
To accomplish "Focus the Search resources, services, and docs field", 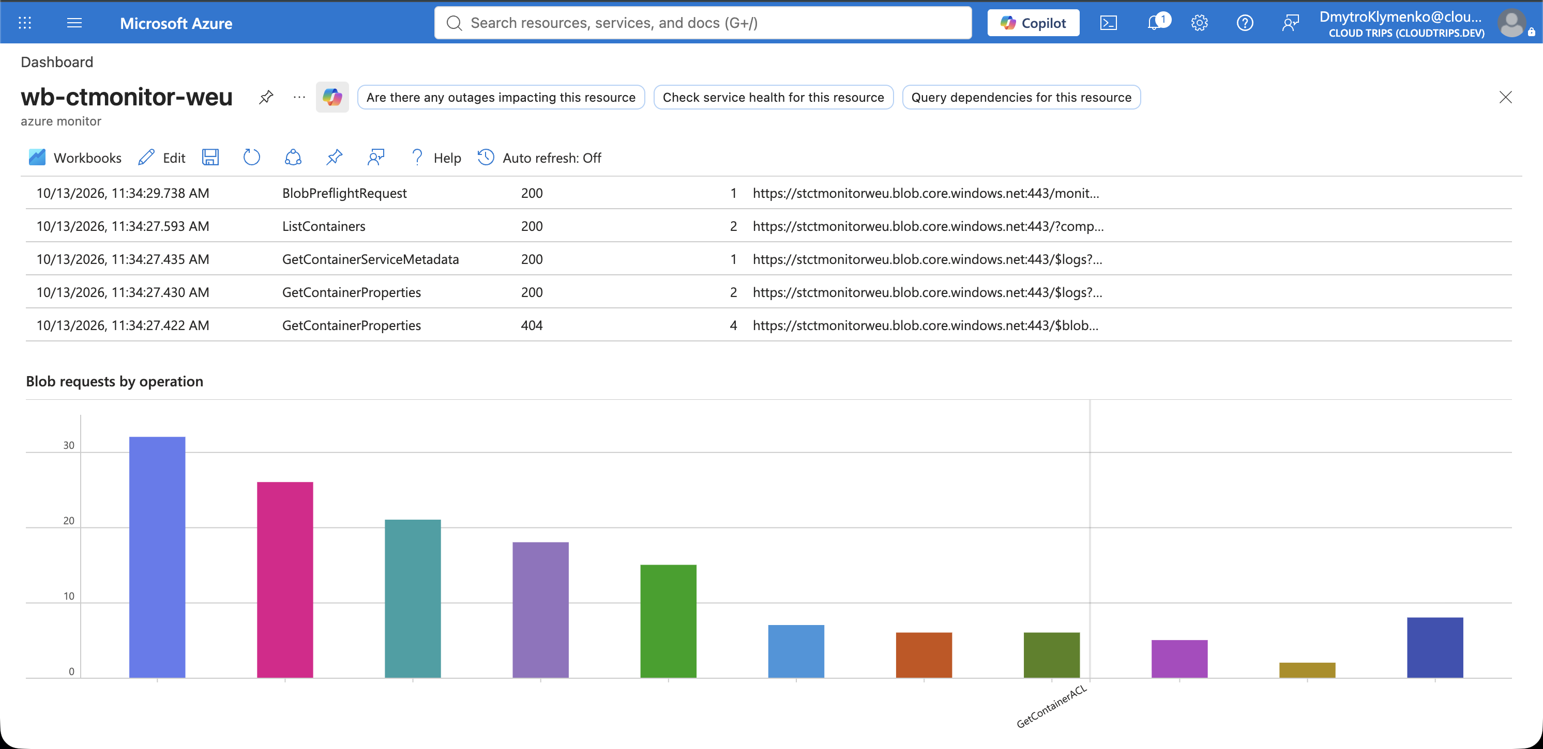I will tap(703, 23).
